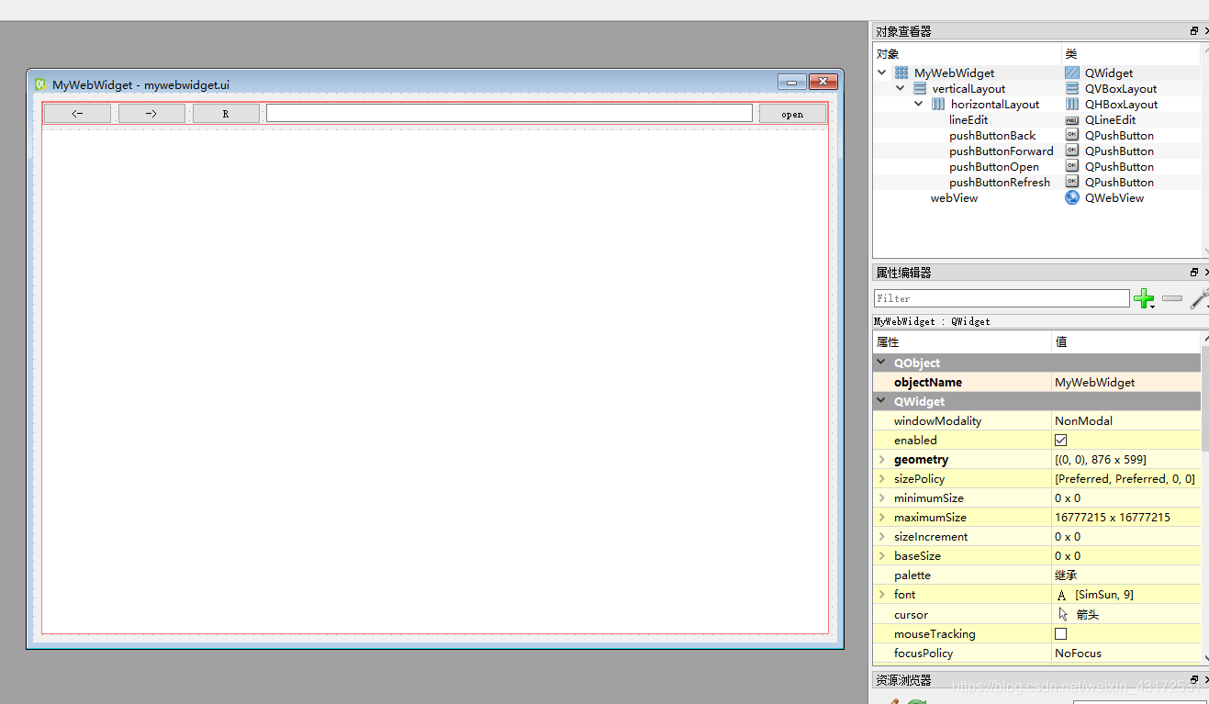Select lineEdit in object inspector

click(x=968, y=119)
